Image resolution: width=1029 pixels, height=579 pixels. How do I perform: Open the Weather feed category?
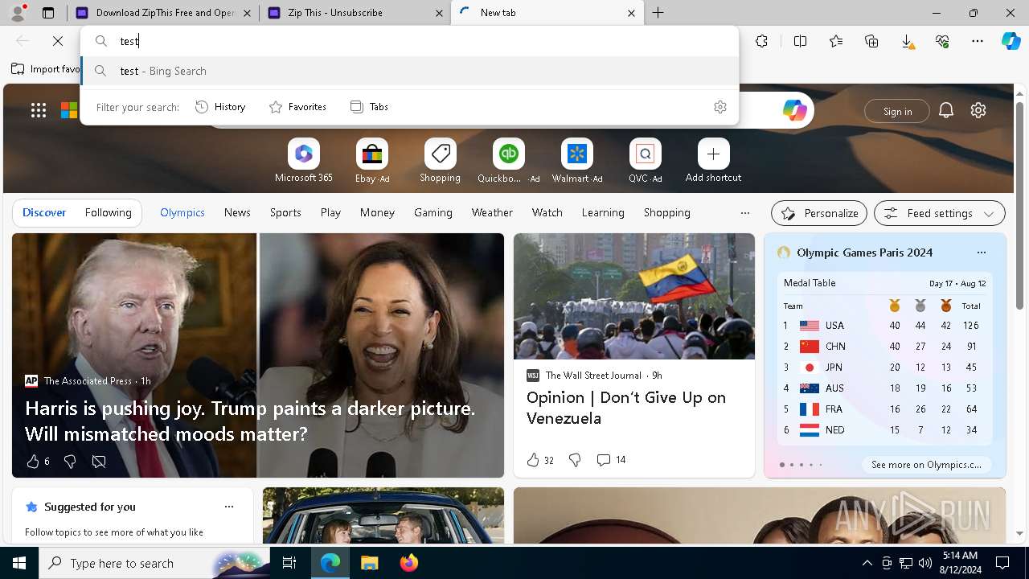pos(492,212)
